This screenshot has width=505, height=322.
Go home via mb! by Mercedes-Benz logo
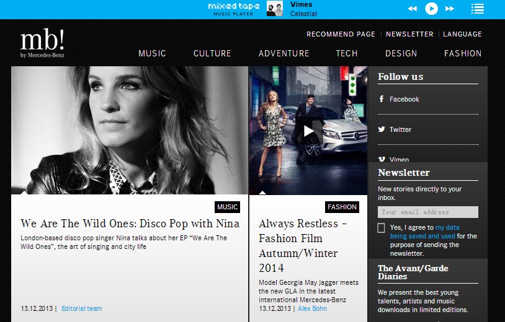[42, 43]
